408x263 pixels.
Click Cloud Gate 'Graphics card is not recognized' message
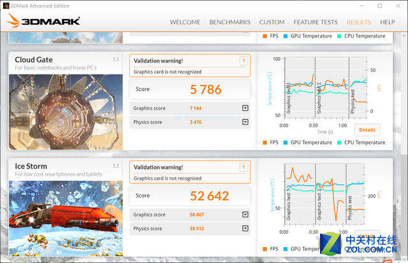[x=167, y=72]
